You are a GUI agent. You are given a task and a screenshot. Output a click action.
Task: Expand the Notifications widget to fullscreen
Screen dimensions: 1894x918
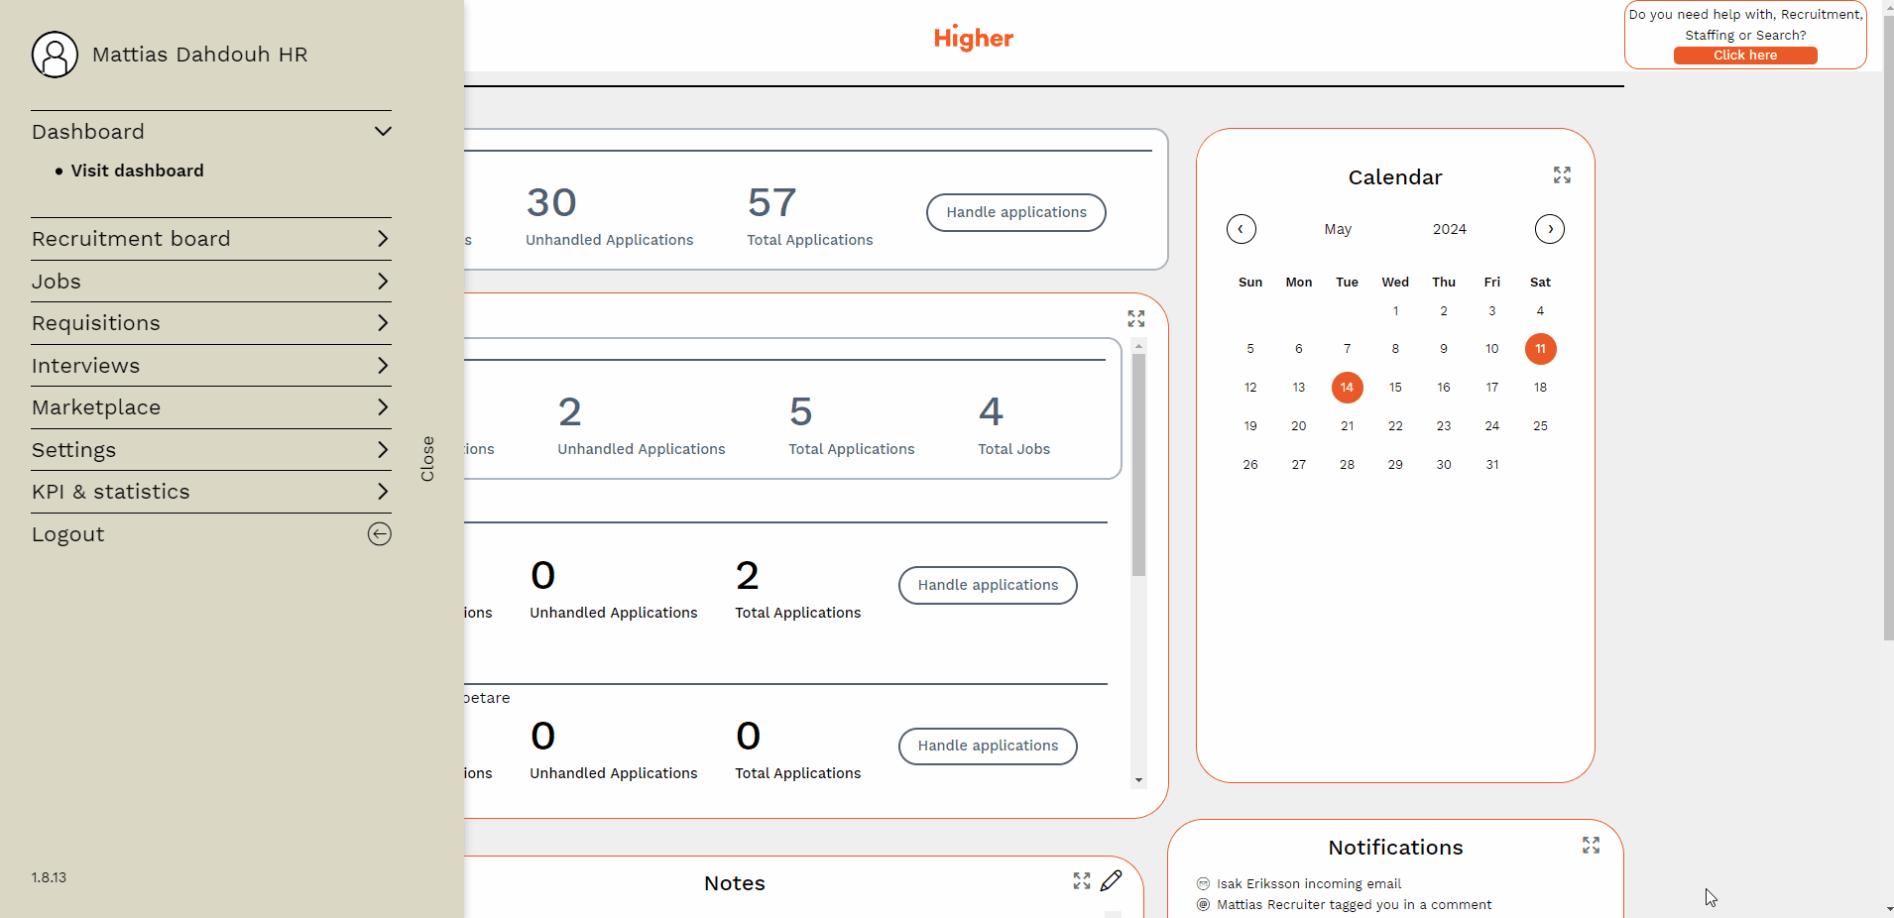(x=1591, y=845)
